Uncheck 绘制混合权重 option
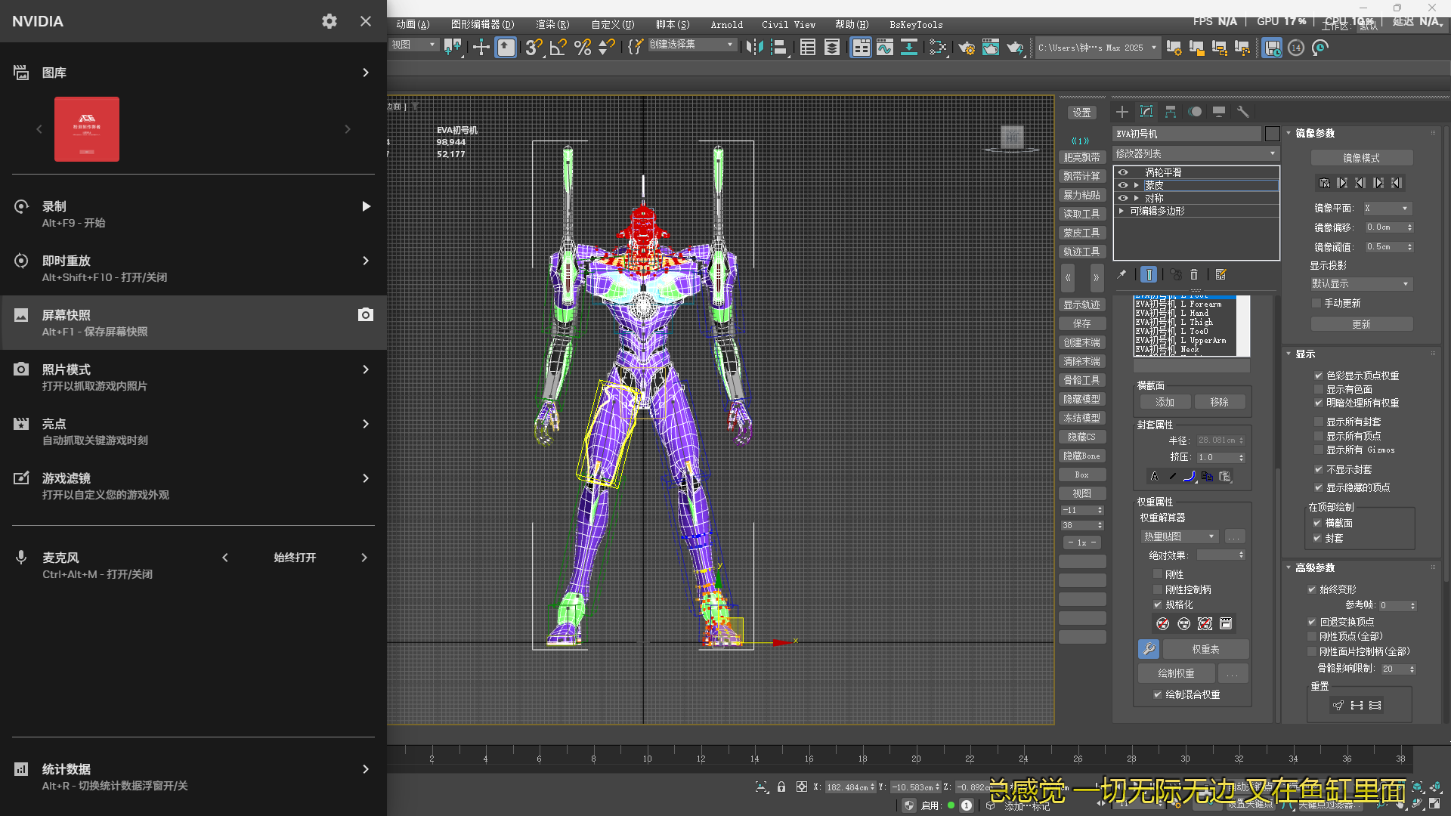 1158,694
